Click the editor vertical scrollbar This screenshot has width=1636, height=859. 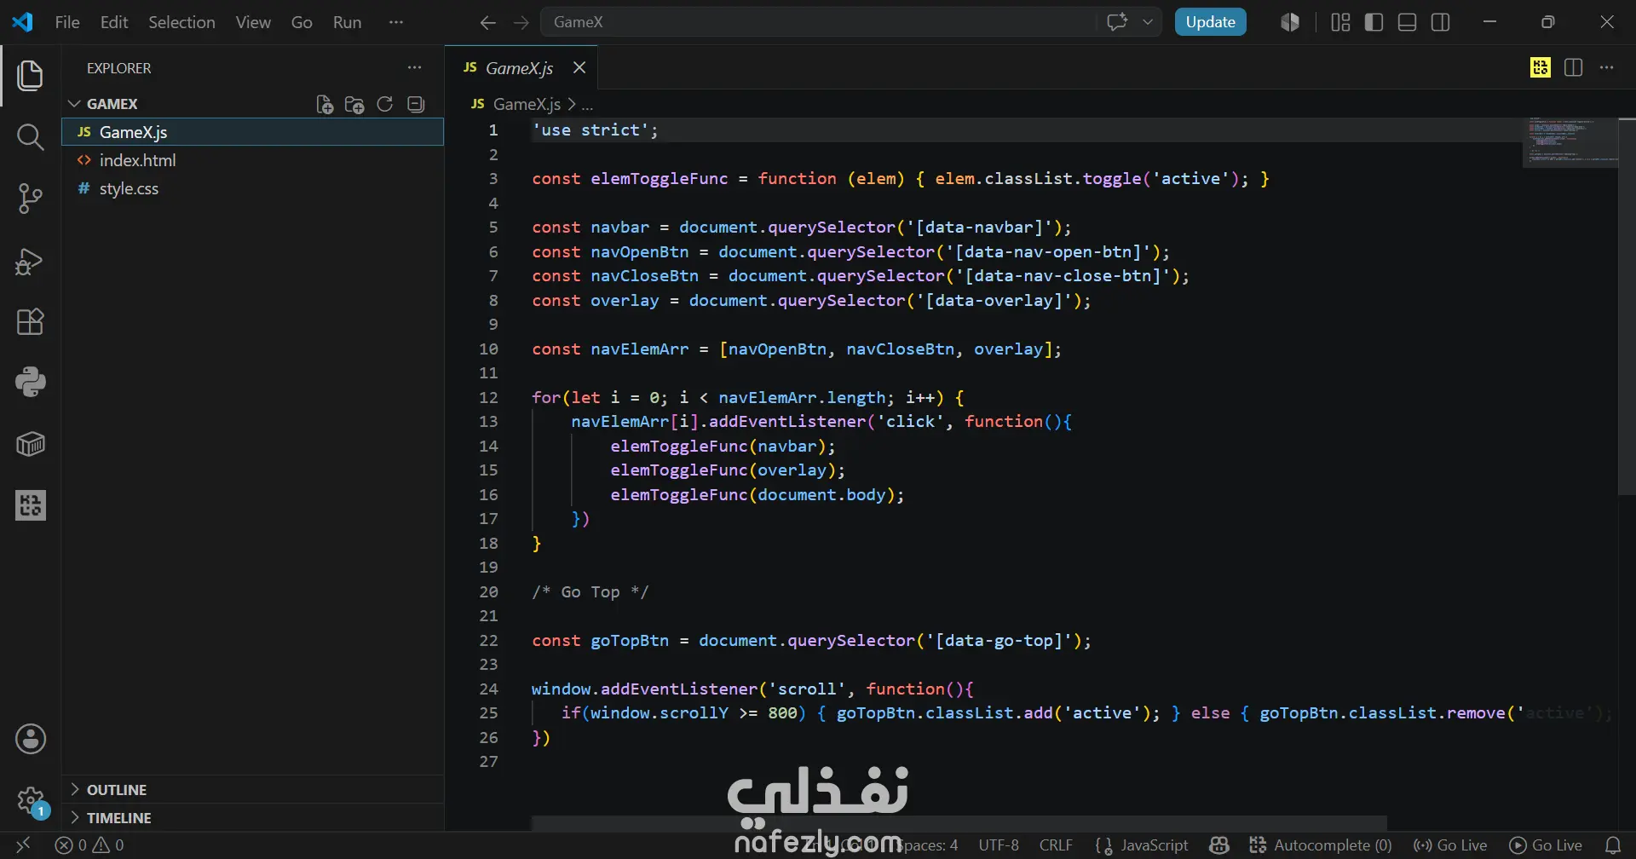[1627, 307]
